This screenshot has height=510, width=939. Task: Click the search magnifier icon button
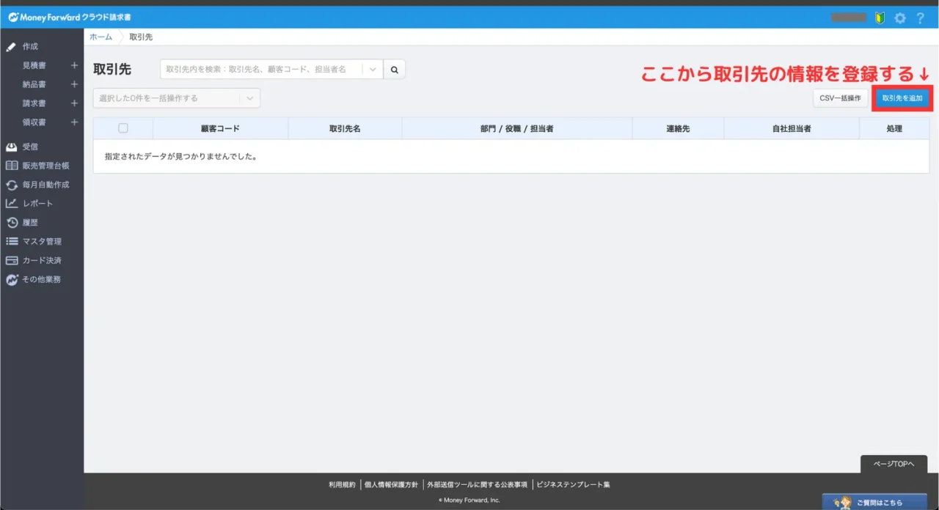tap(394, 70)
